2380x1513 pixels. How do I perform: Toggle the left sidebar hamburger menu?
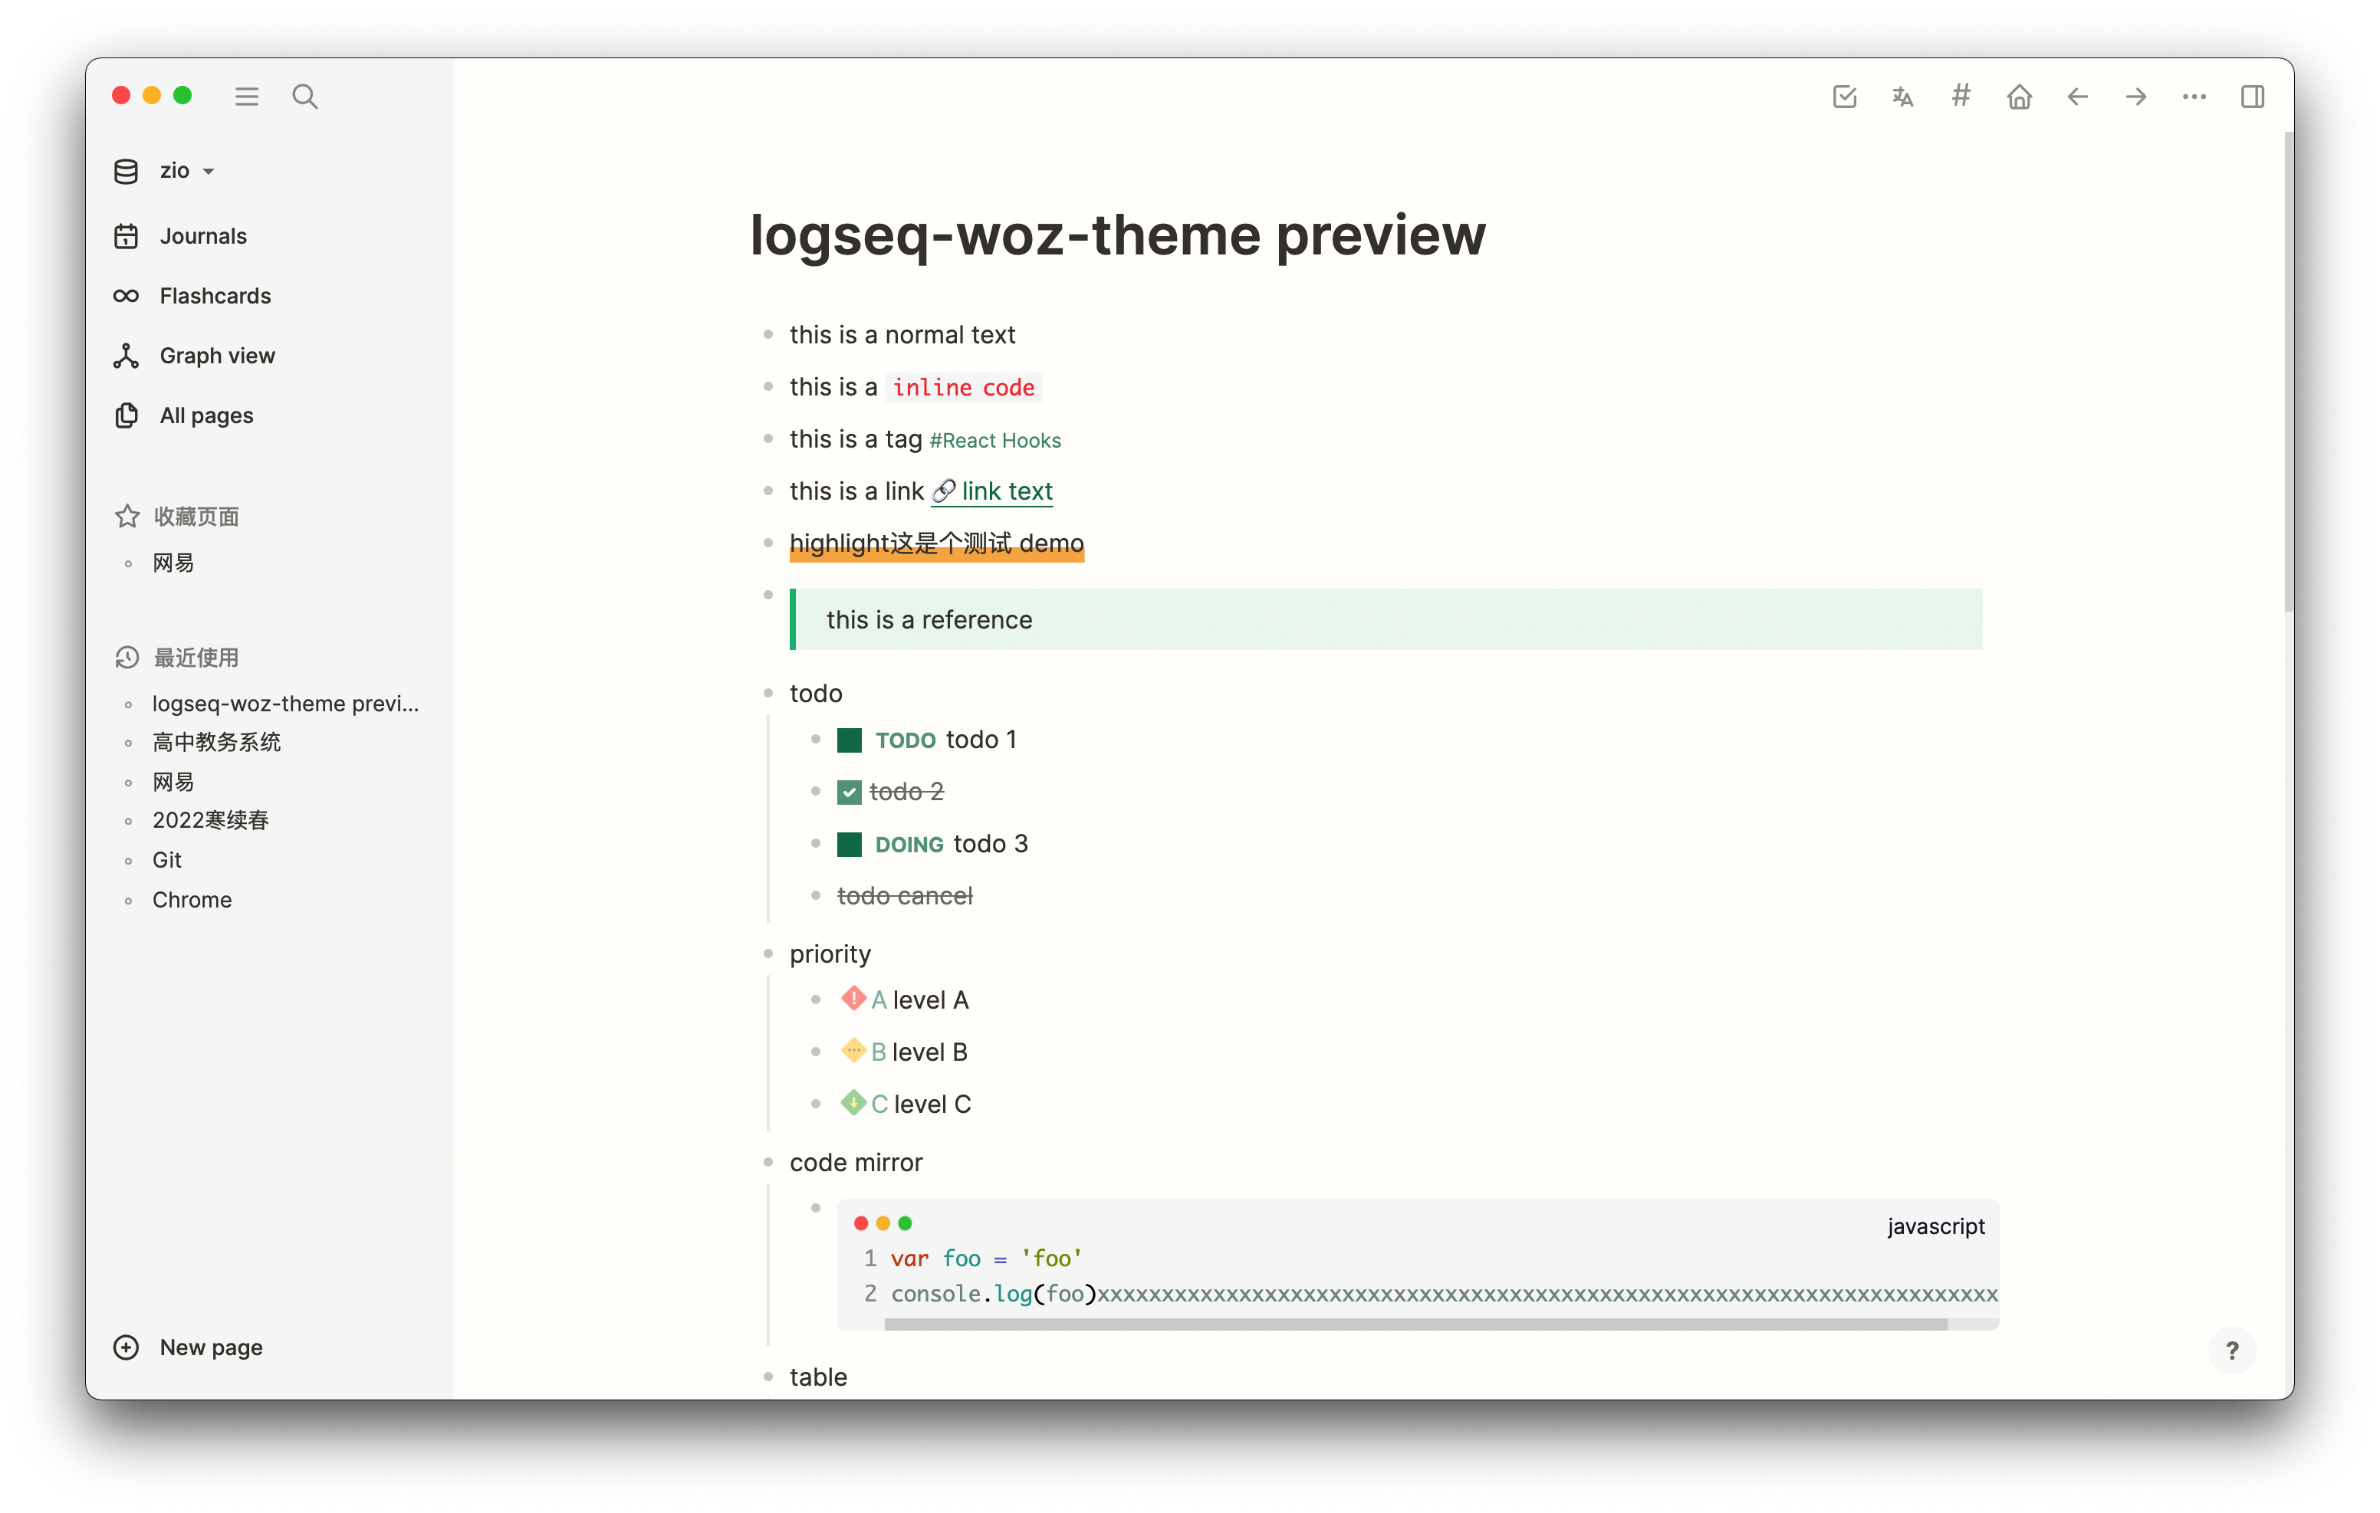coord(246,97)
